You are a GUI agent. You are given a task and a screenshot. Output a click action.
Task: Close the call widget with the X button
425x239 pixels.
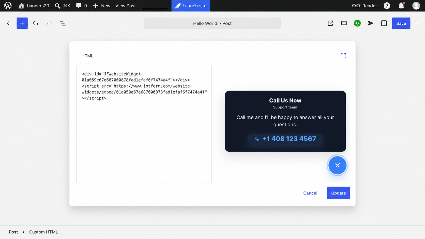[x=337, y=165]
